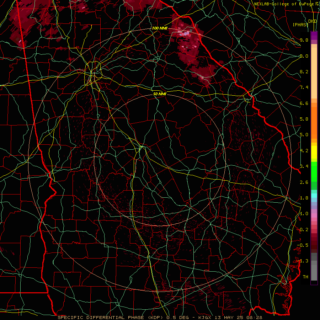The width and height of the screenshot is (320, 320).
Task: Click the -0.5 scale value
Action: click(303, 245)
